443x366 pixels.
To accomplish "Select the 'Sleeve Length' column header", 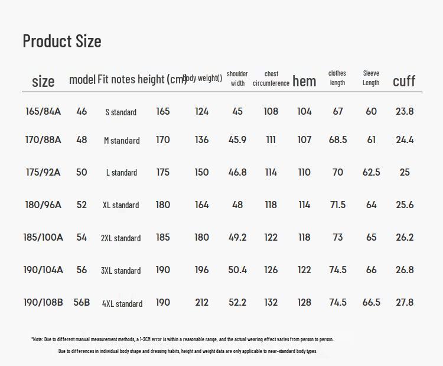I will [x=371, y=78].
